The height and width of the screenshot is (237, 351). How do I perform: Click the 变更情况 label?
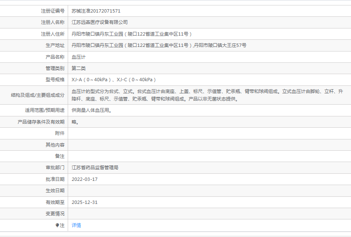[x=55, y=214]
